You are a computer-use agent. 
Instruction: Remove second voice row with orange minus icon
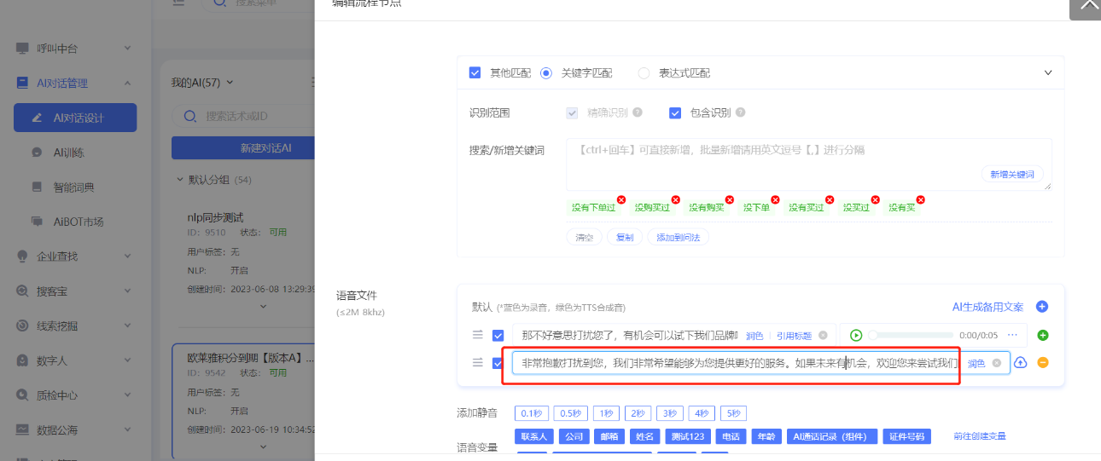coord(1042,363)
